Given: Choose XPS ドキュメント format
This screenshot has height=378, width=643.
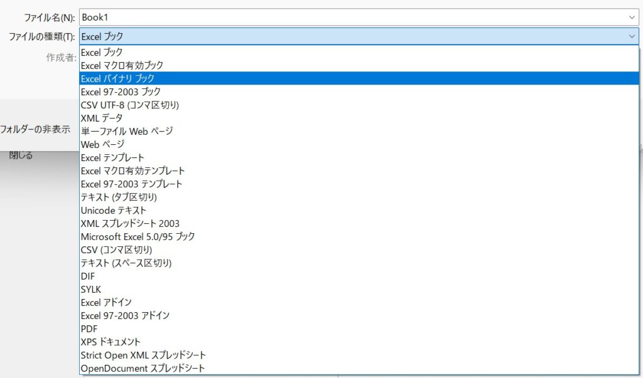Looking at the screenshot, I should (111, 342).
